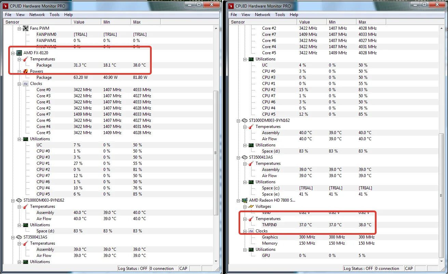Collapse the Fans PWM node in left window

(19, 28)
